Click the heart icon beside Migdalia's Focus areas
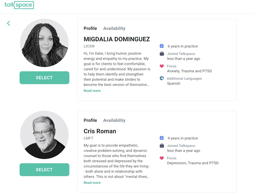 (x=161, y=66)
